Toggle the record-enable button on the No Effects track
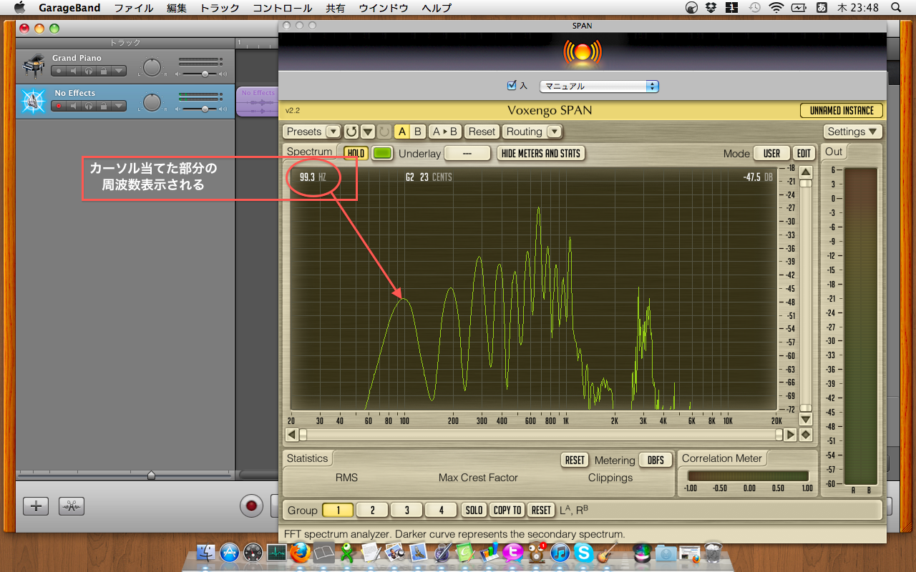The height and width of the screenshot is (572, 916). pos(59,106)
